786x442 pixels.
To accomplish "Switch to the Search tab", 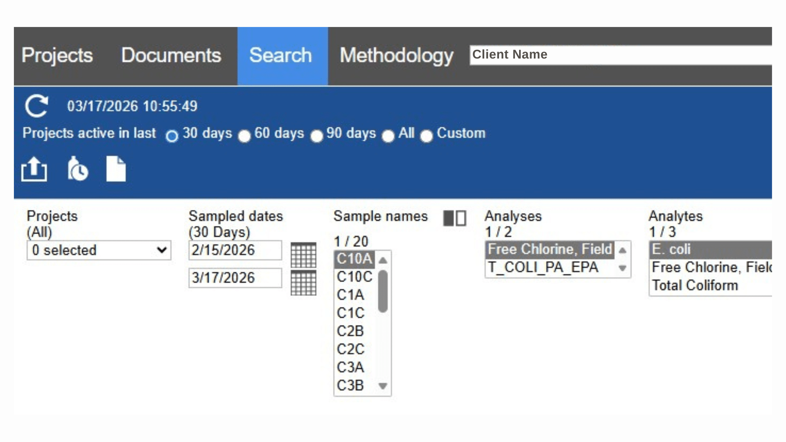I will coord(282,56).
